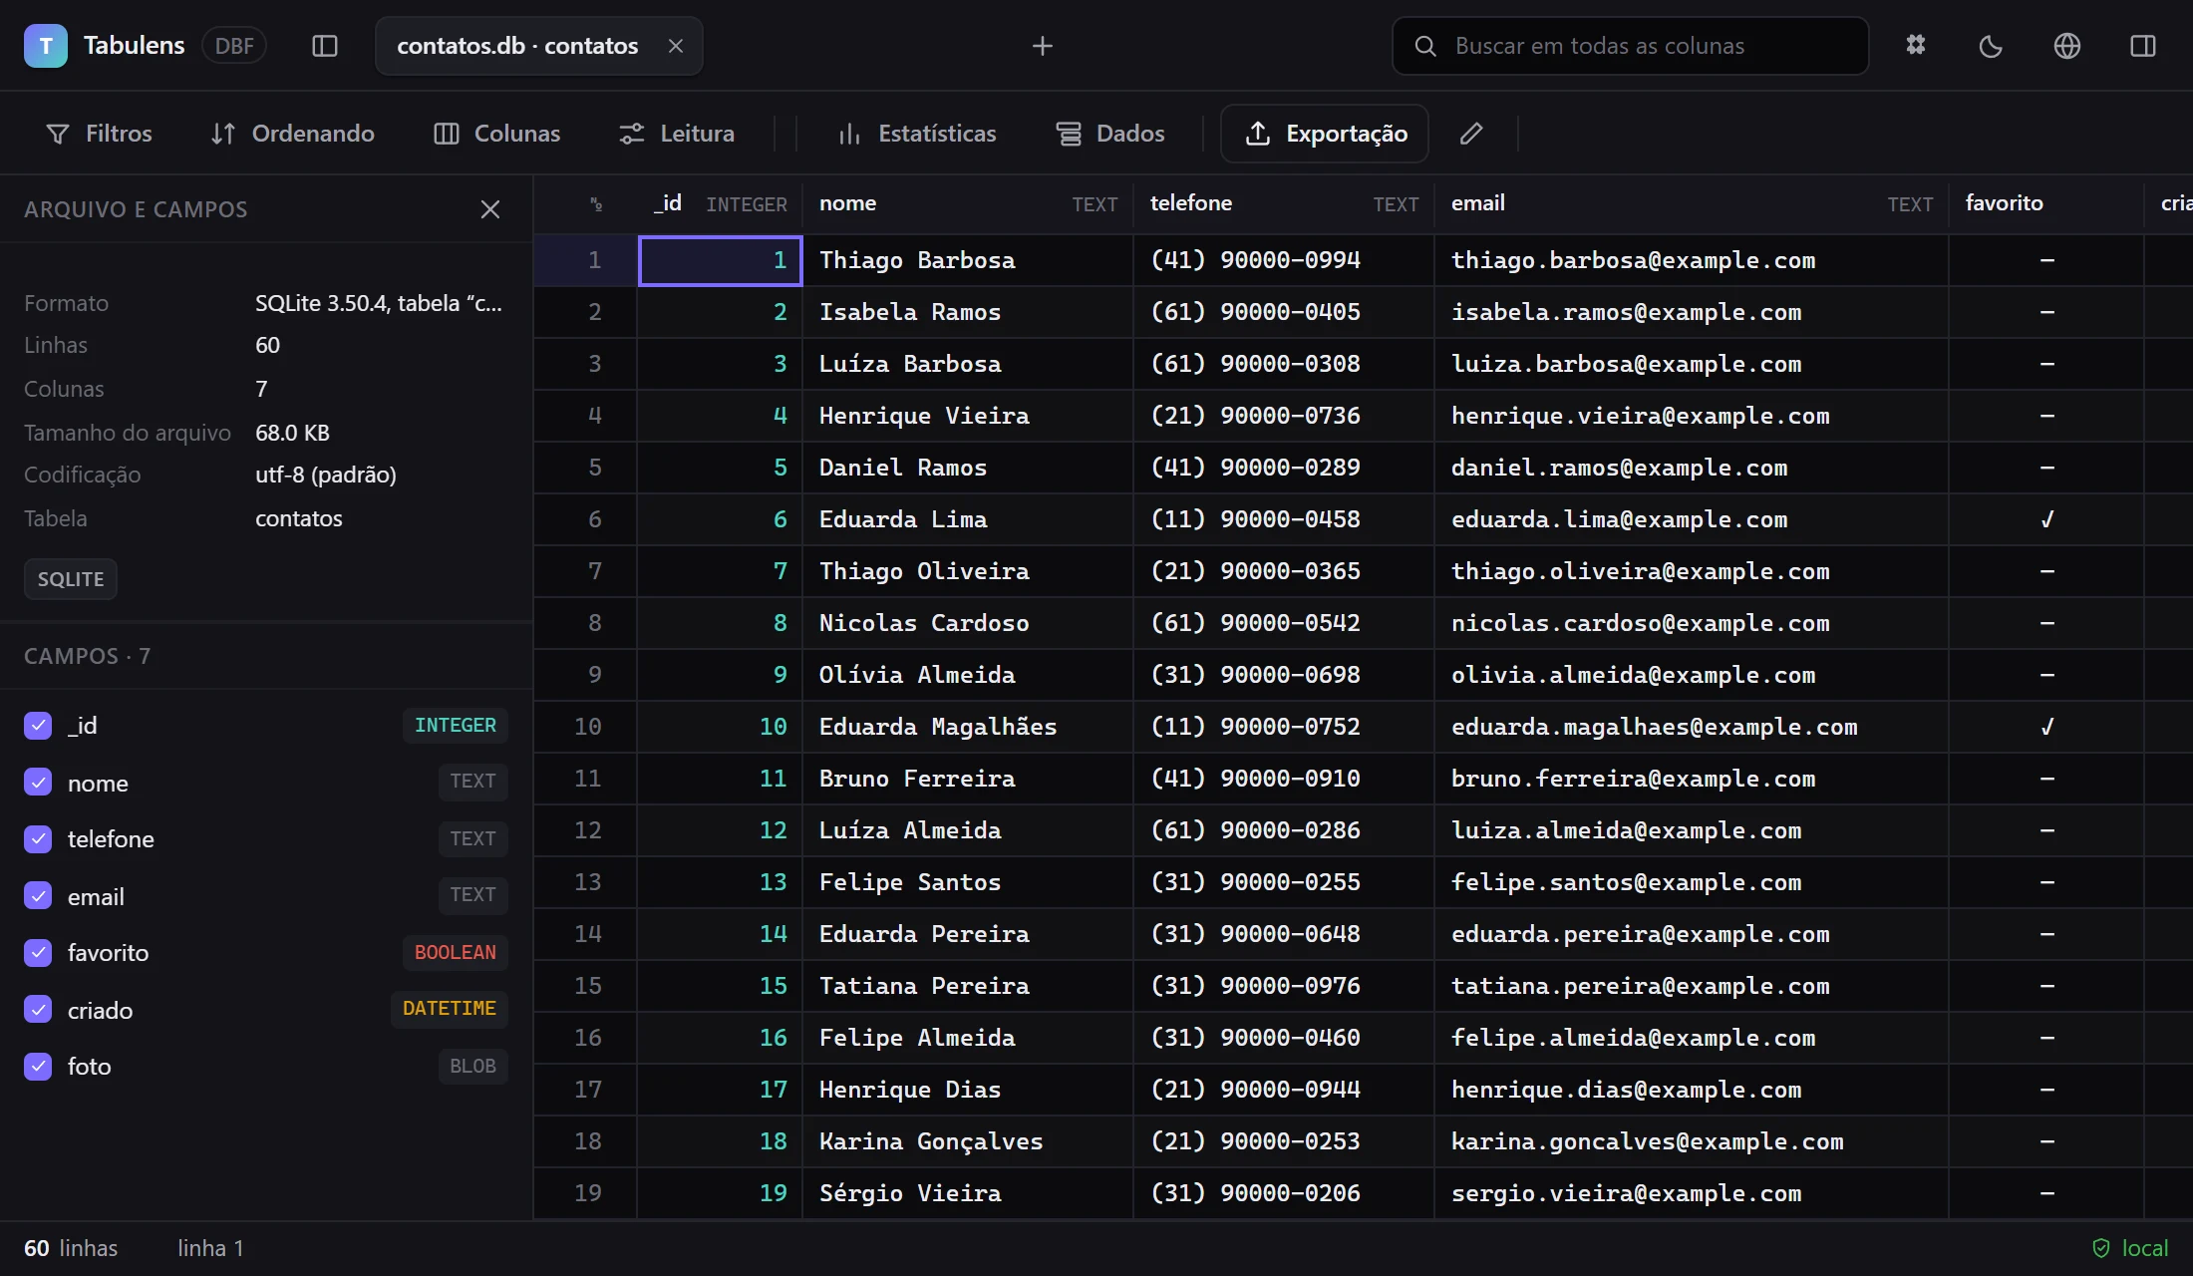Select row number 15 header
Viewport: 2193px width, 1276px height.
tap(586, 986)
